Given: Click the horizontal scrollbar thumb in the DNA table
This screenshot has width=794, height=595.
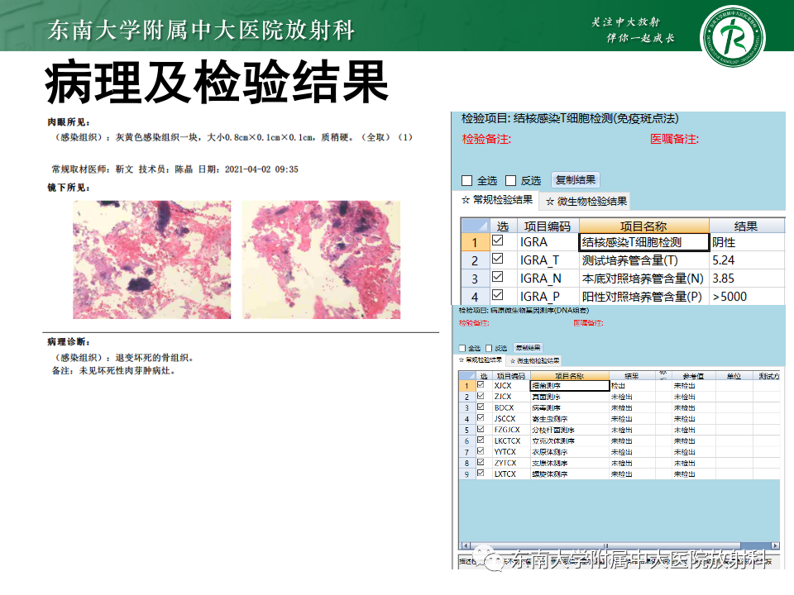Looking at the screenshot, I should coord(605,545).
